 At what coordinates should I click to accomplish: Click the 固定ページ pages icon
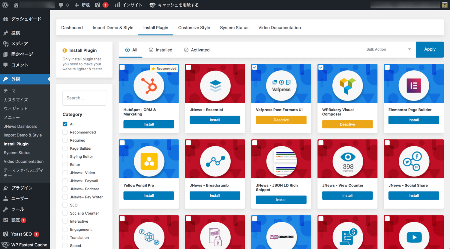[6, 54]
